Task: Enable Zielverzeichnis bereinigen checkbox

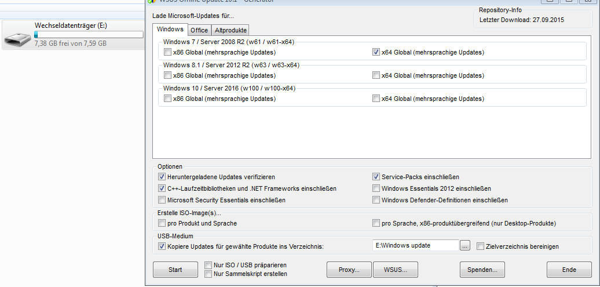Action: pos(480,246)
